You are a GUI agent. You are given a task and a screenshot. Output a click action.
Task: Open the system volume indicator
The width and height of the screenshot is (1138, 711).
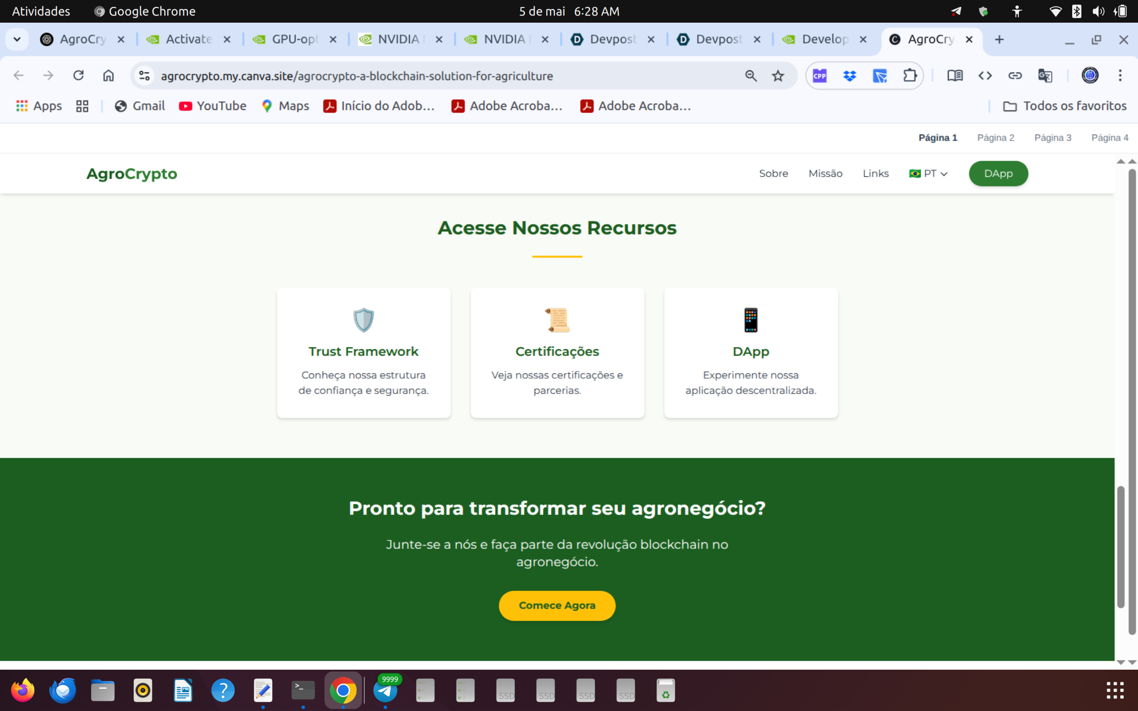(1098, 11)
